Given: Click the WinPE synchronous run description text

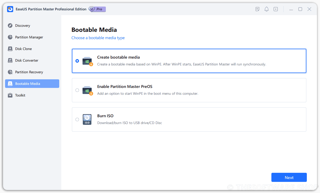Looking at the screenshot, I should tap(182, 64).
